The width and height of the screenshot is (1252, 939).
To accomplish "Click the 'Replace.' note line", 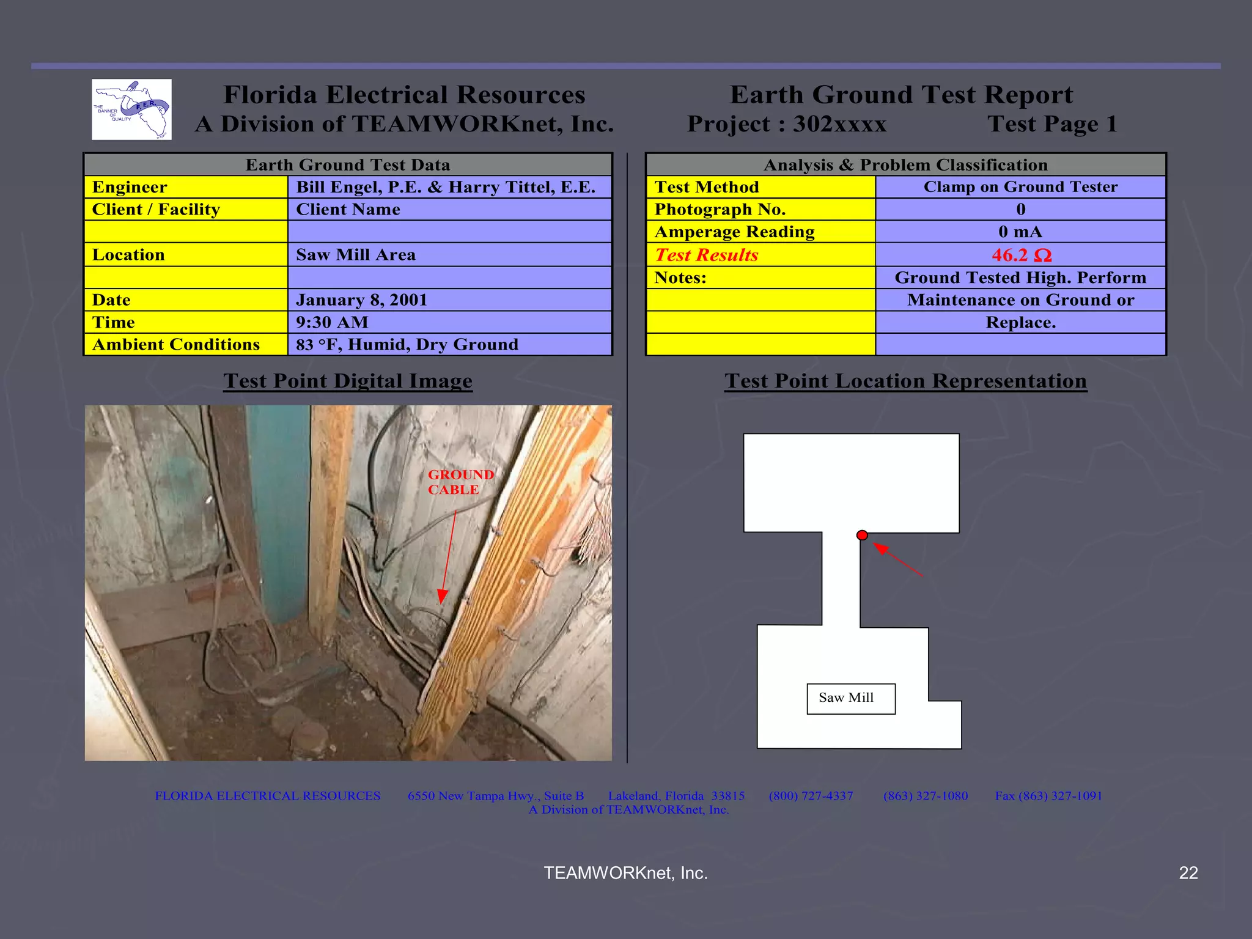I will (1020, 322).
